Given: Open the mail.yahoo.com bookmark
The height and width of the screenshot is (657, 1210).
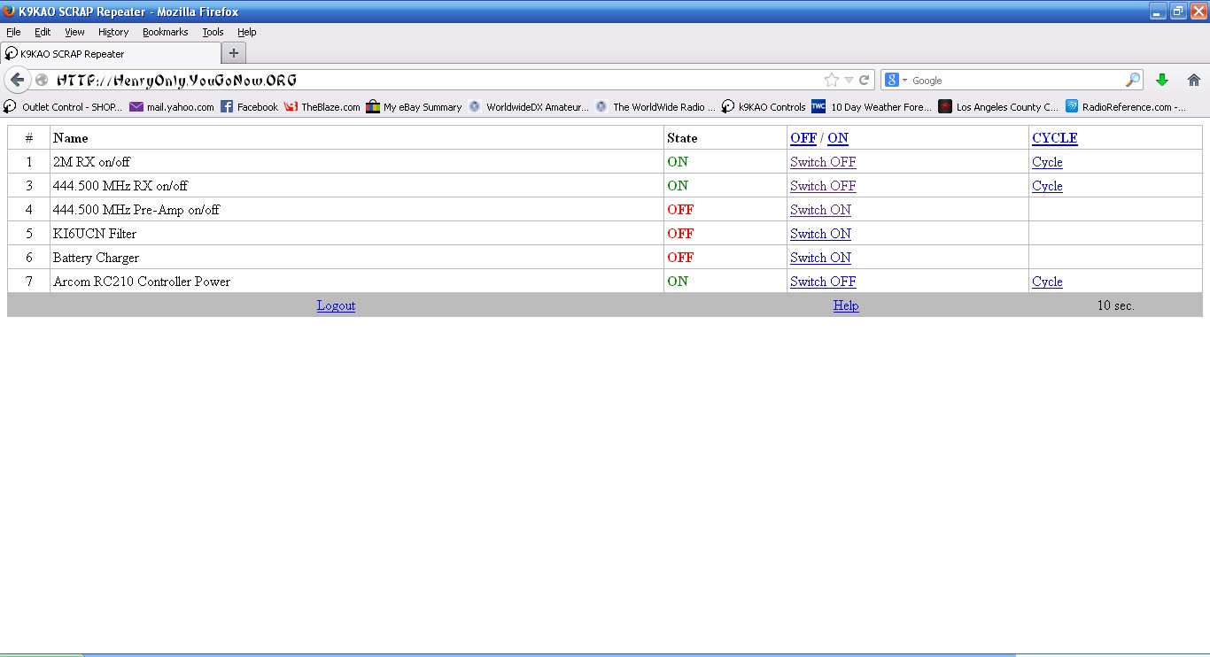Looking at the screenshot, I should [172, 107].
